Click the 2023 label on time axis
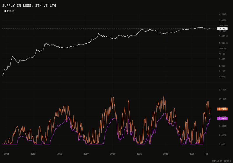The width and height of the screenshot is (233, 163). tap(165, 154)
